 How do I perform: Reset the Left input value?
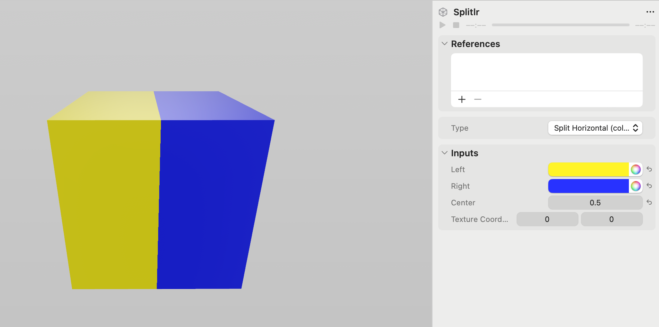650,169
